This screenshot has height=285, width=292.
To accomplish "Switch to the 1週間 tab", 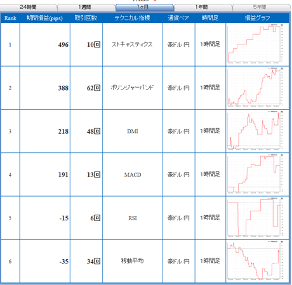I will click(x=85, y=8).
